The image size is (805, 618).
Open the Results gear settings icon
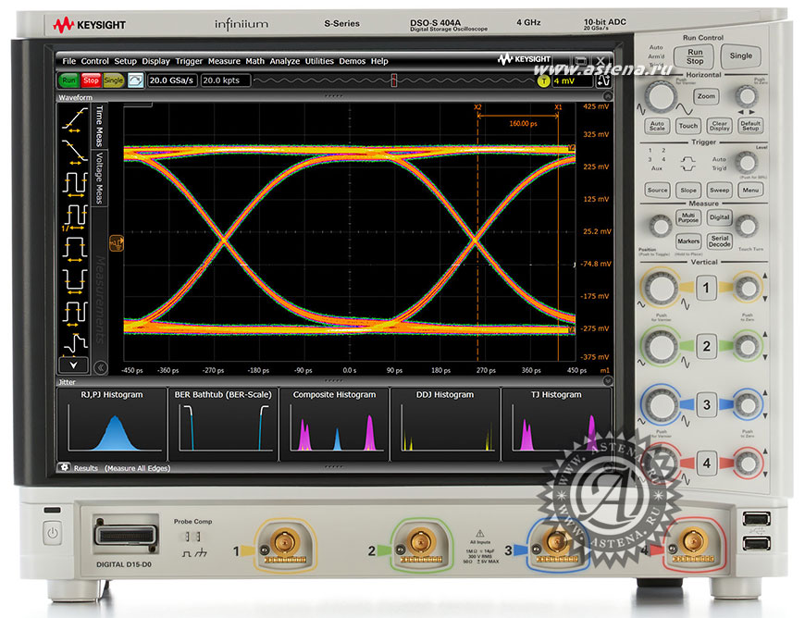tap(64, 467)
